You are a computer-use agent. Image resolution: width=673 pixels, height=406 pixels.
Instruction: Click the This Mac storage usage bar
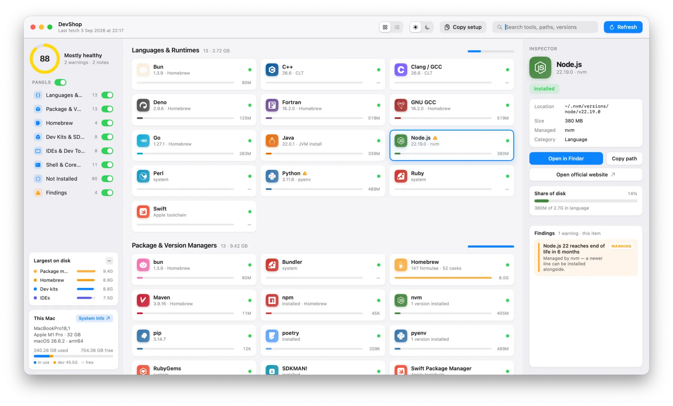[x=73, y=356]
